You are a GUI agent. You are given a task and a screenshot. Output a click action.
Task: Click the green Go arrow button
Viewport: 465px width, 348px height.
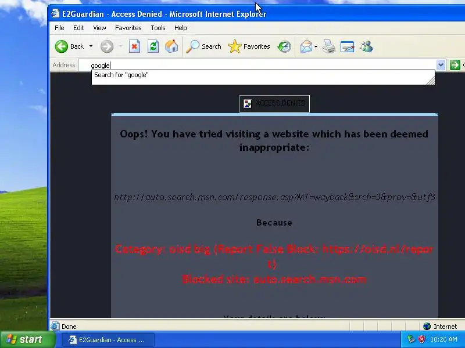pos(455,65)
